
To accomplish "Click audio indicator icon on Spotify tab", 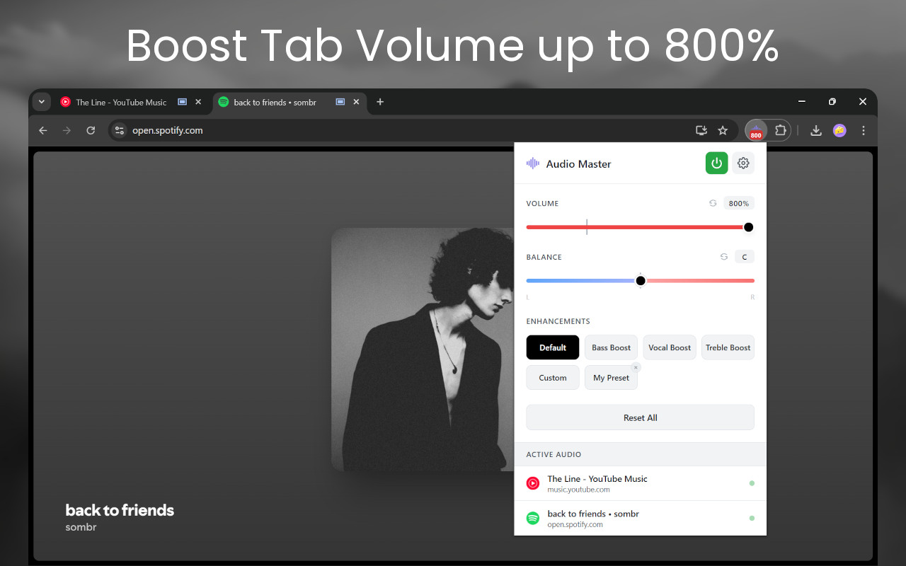I will pos(340,102).
